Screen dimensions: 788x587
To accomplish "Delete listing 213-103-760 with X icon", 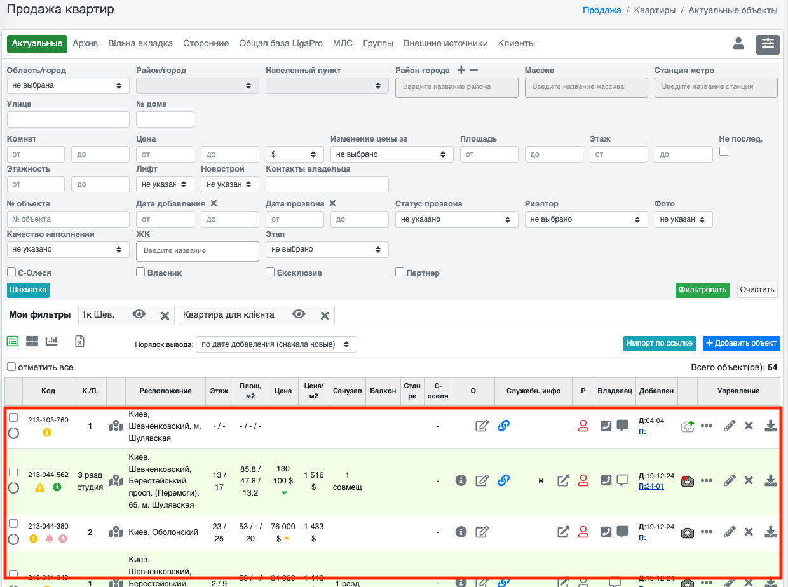I will click(749, 426).
